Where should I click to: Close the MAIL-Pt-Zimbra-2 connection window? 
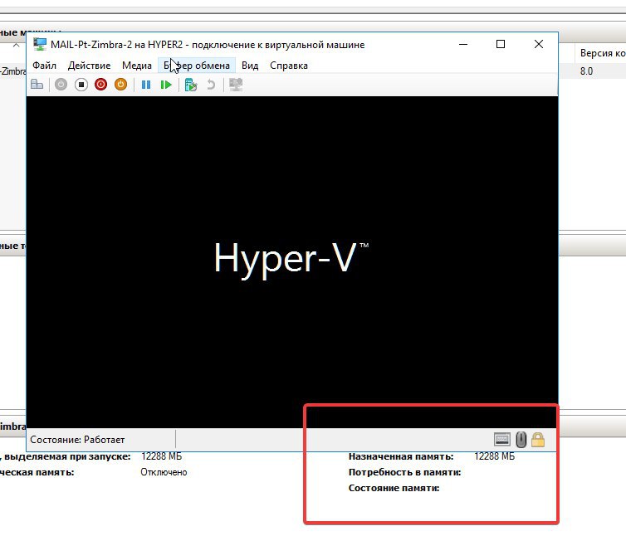(x=539, y=44)
